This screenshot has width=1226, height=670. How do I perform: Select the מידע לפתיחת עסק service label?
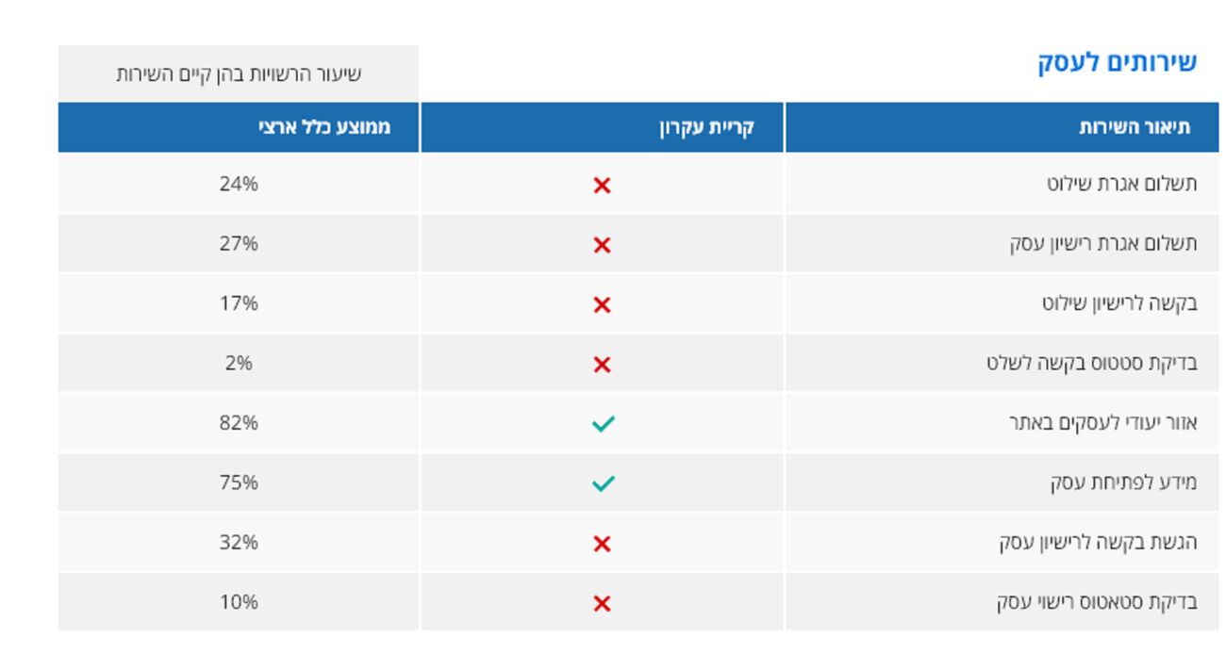click(1123, 482)
